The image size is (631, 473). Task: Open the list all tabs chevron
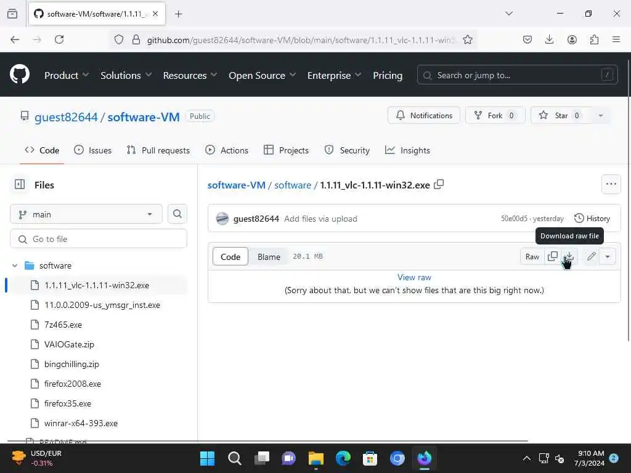click(509, 14)
